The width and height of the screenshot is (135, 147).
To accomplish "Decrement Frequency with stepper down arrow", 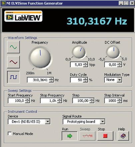I will [51, 81].
